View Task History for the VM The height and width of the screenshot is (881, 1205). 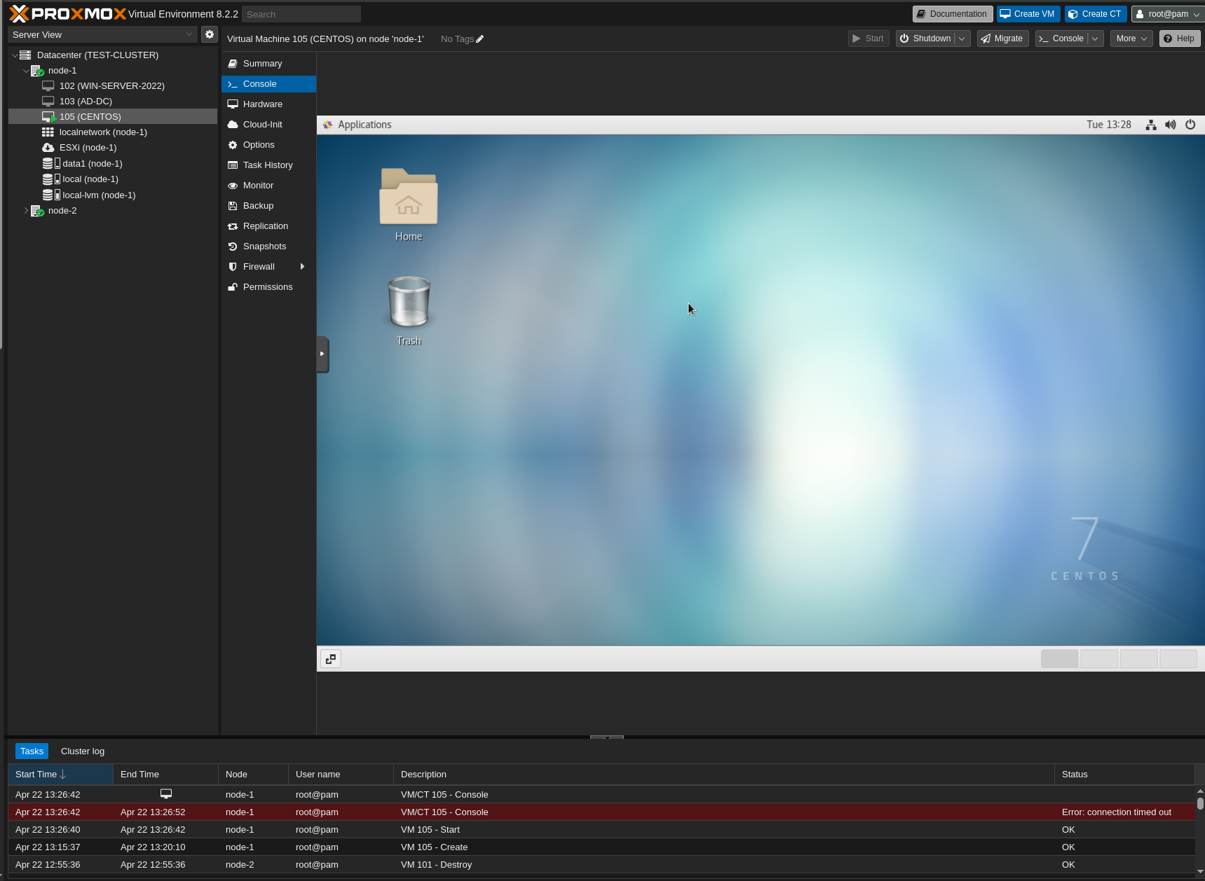268,165
